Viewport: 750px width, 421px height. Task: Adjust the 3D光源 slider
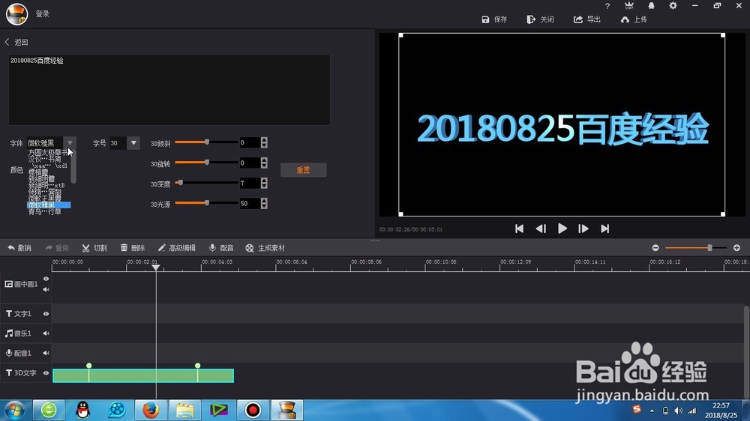[x=207, y=203]
